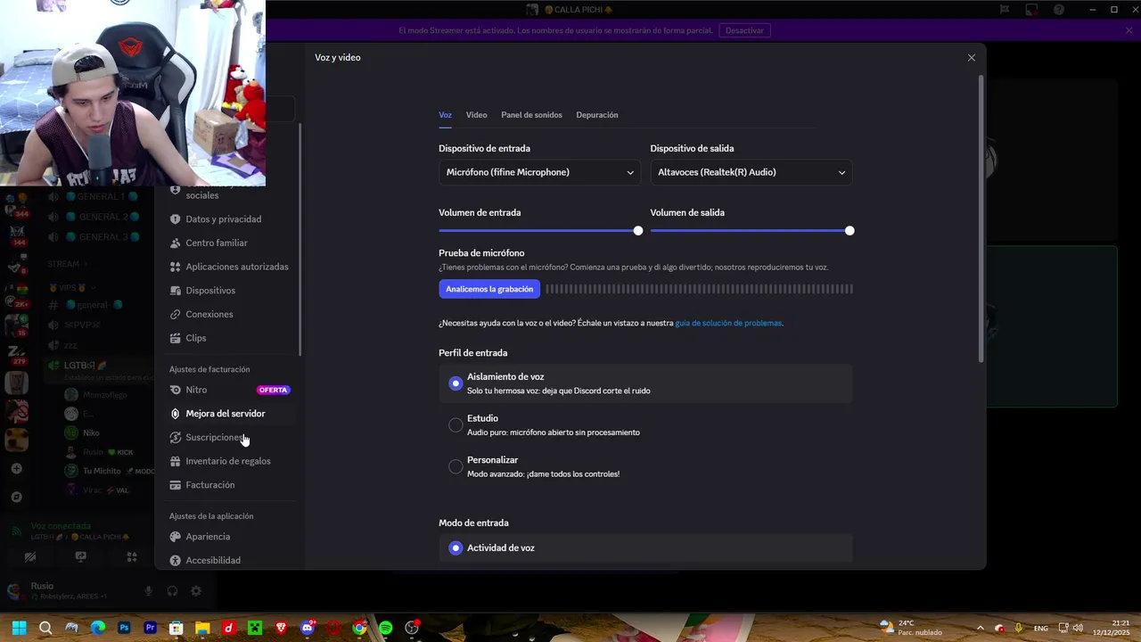Open Windows taskbar search
This screenshot has height=642, width=1141.
coord(45,628)
